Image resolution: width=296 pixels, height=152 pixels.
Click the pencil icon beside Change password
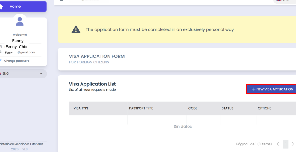pos(1,61)
